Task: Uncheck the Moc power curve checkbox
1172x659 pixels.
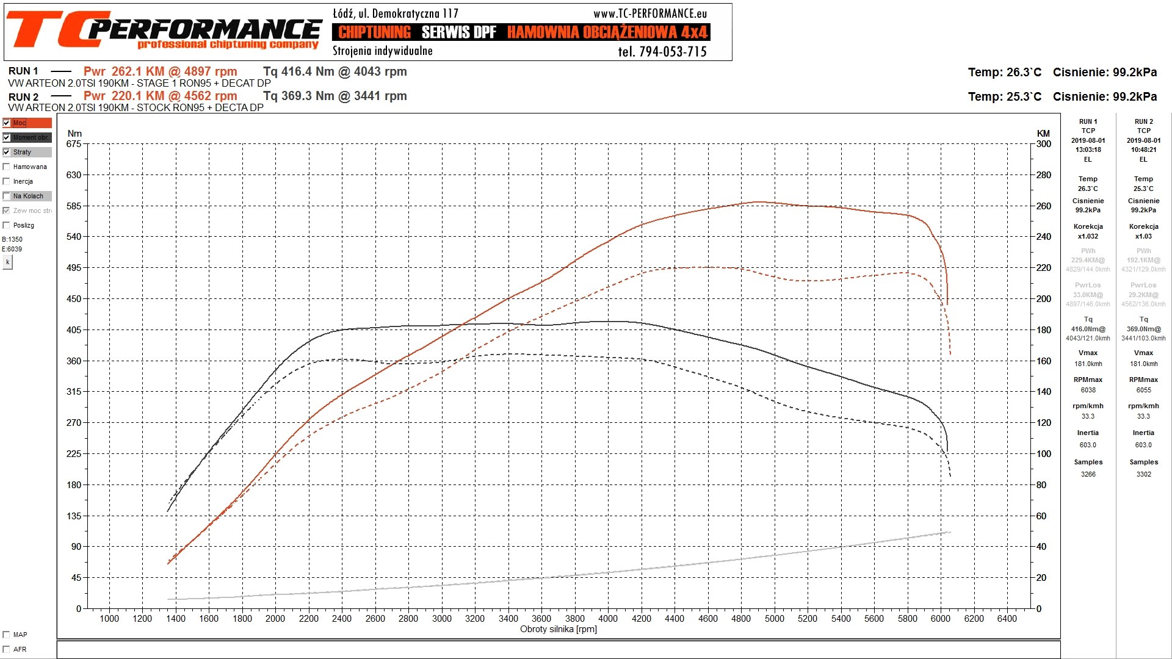Action: coord(7,123)
